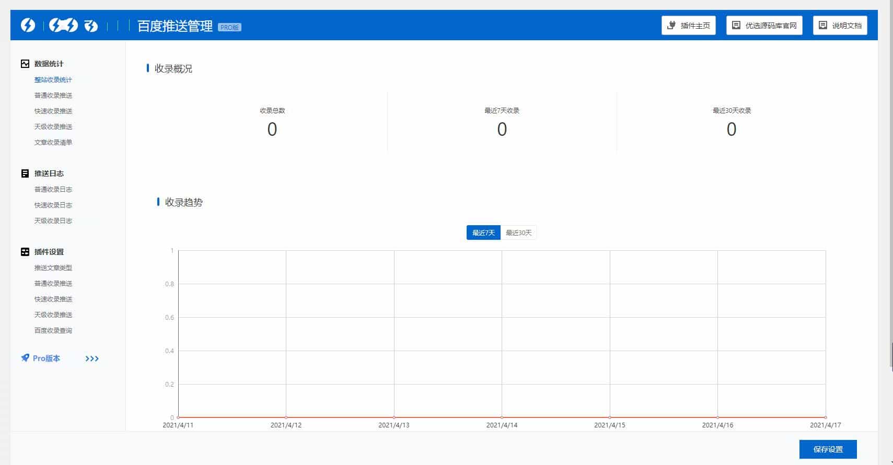Click the 最近30天收录 label
The height and width of the screenshot is (465, 893).
(x=732, y=111)
